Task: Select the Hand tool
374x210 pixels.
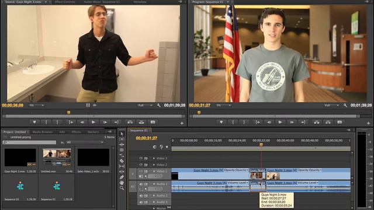Action: 122,183
